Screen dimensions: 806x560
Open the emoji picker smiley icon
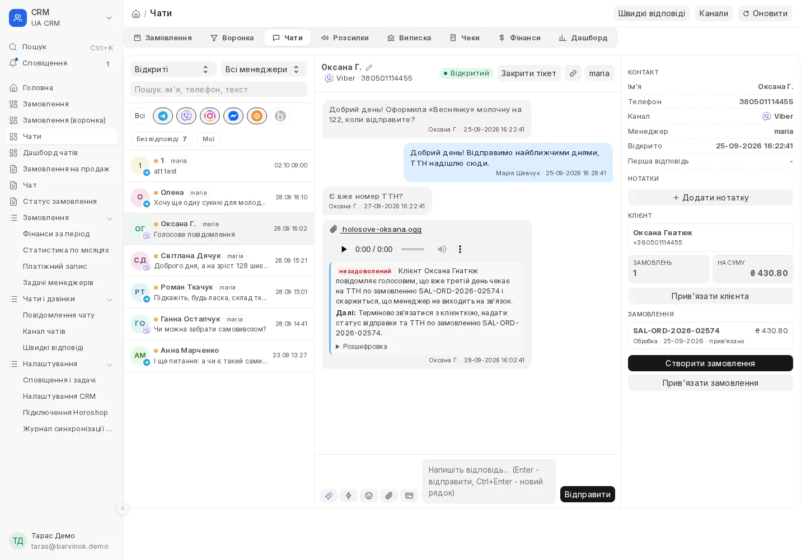point(369,496)
